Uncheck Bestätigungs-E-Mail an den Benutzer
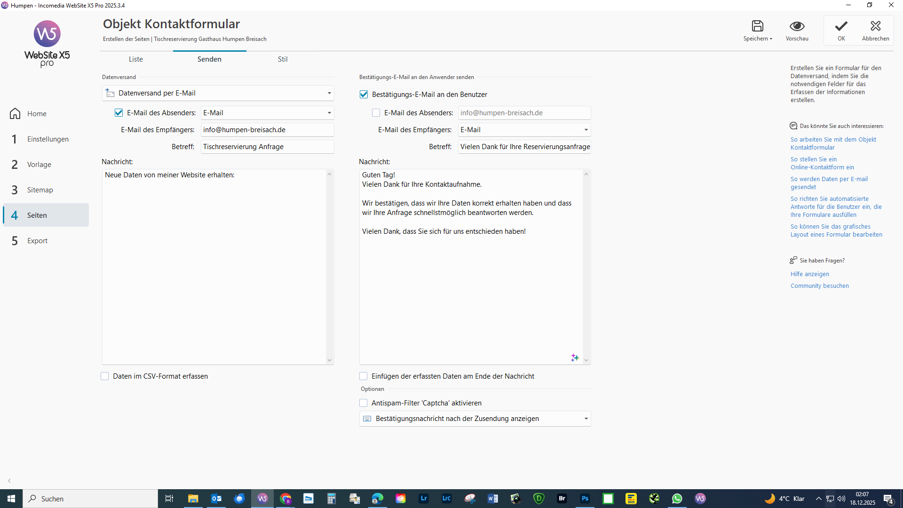This screenshot has height=508, width=903. [x=364, y=95]
